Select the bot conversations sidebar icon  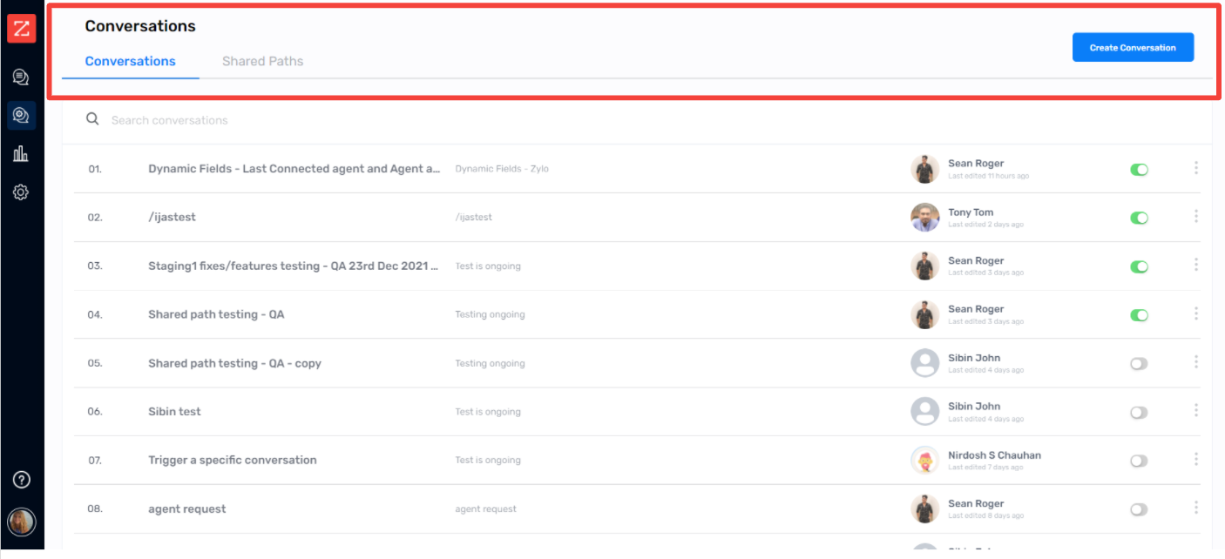click(x=22, y=115)
